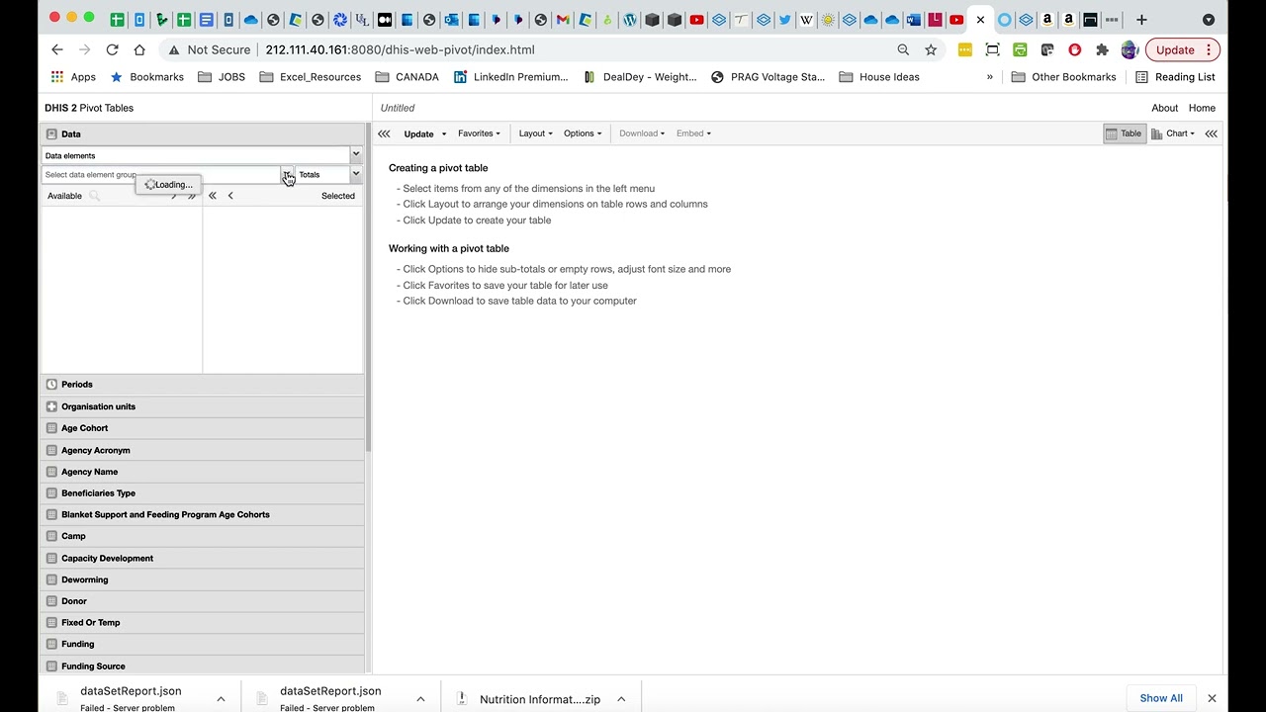Screen dimensions: 1266x712
Task: Open data element group dropdown arrow
Action: tap(287, 175)
